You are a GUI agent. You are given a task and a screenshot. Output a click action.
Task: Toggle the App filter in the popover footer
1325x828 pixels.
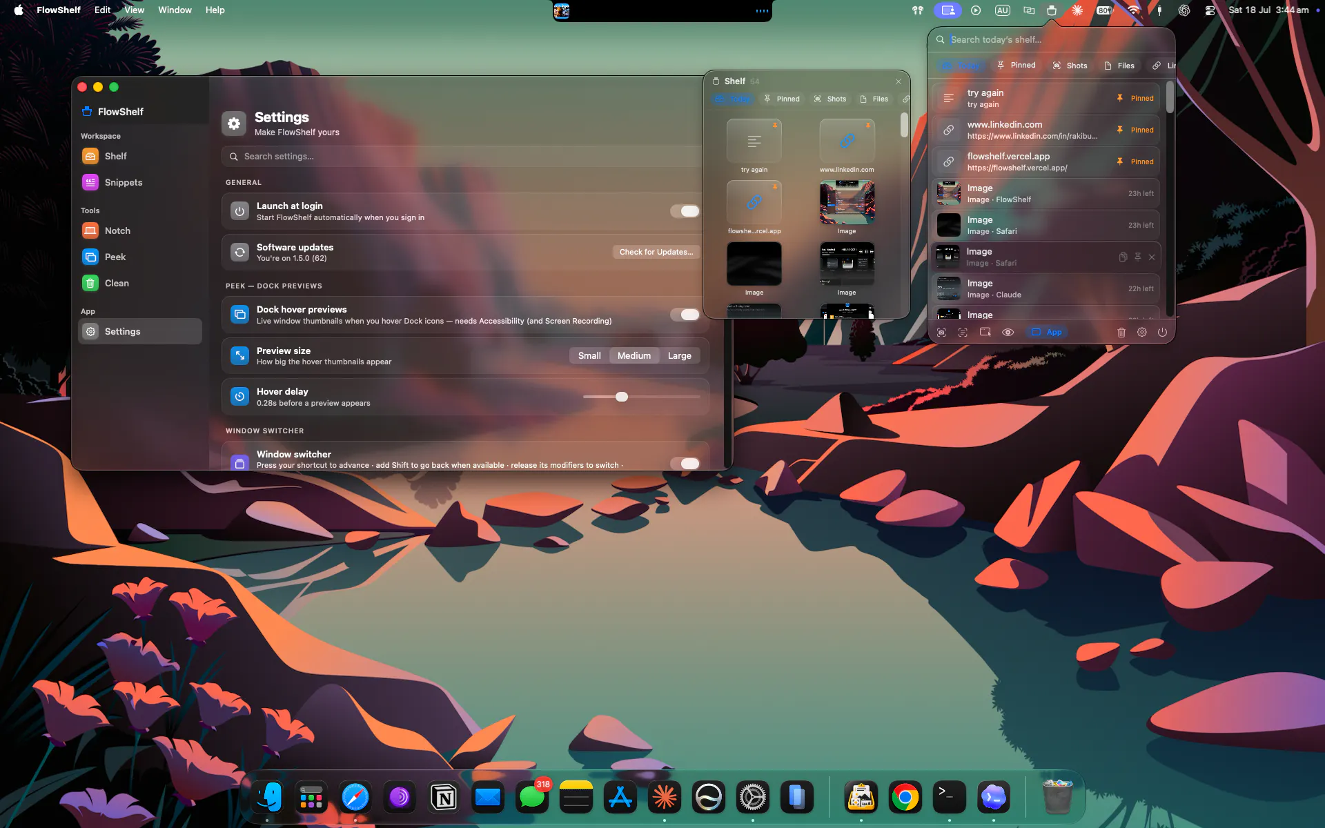1046,333
